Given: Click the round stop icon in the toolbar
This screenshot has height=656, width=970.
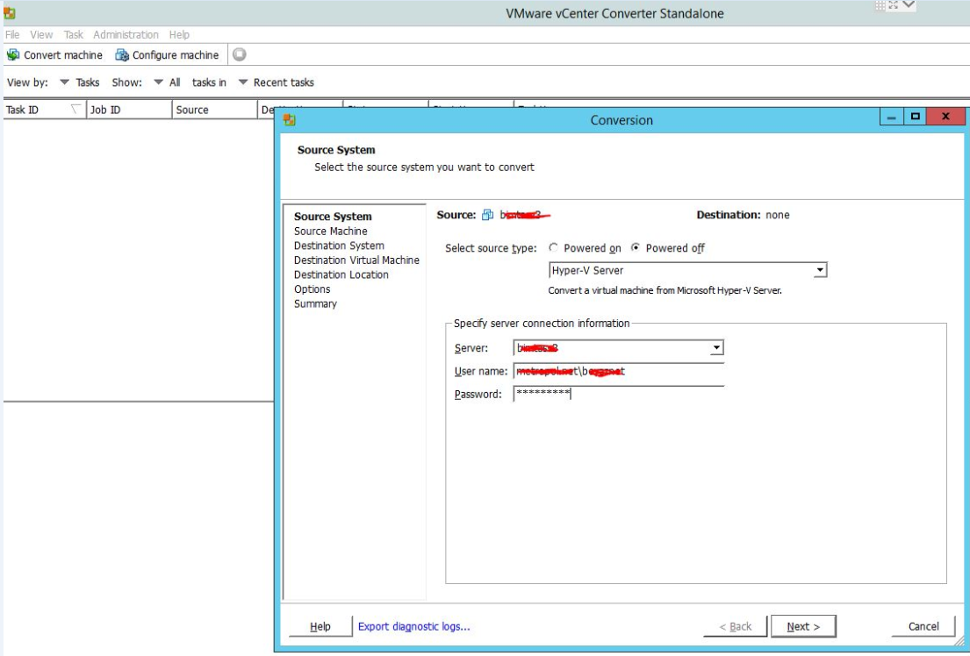Looking at the screenshot, I should (240, 54).
